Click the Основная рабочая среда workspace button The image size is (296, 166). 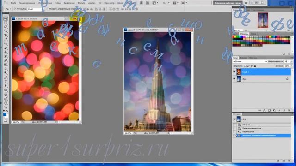[x=228, y=3]
